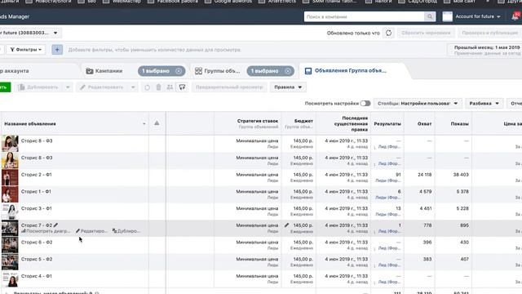
Task: Expand the arrow next to Дублировать
Action: [68, 87]
